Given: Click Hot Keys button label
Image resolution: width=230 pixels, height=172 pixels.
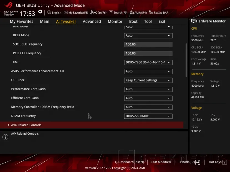Looking at the screenshot, I should pyautogui.click(x=215, y=162).
